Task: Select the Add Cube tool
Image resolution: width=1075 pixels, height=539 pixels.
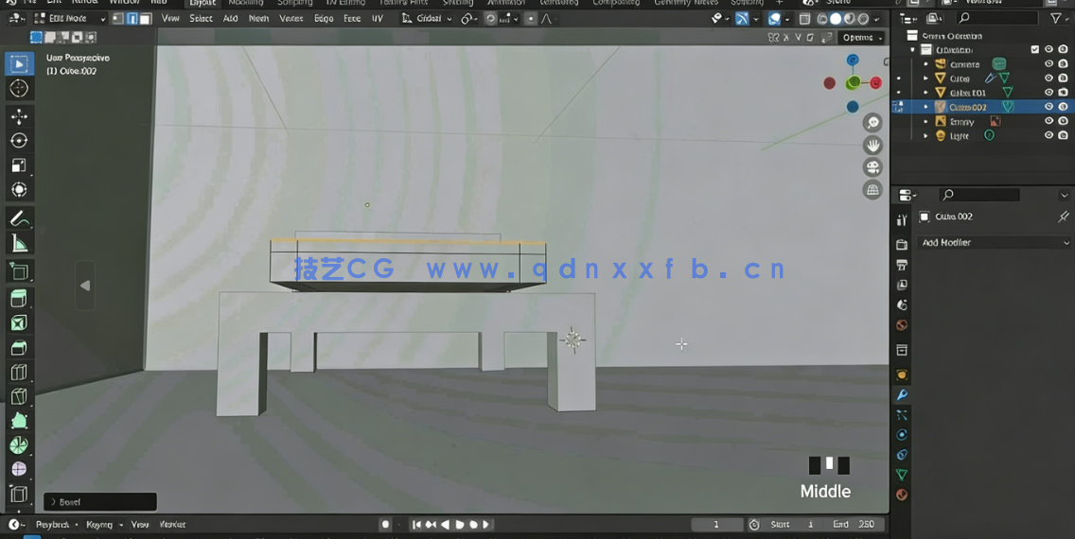Action: [x=19, y=272]
